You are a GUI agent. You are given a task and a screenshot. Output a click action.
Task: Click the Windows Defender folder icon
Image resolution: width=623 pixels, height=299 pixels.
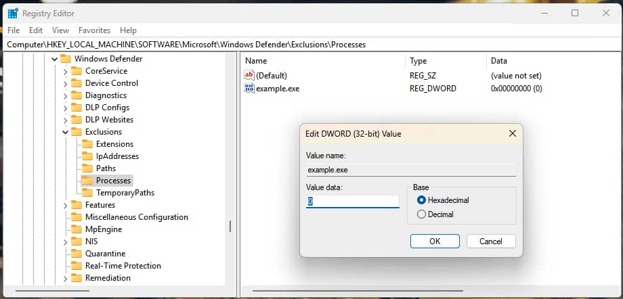tap(66, 59)
